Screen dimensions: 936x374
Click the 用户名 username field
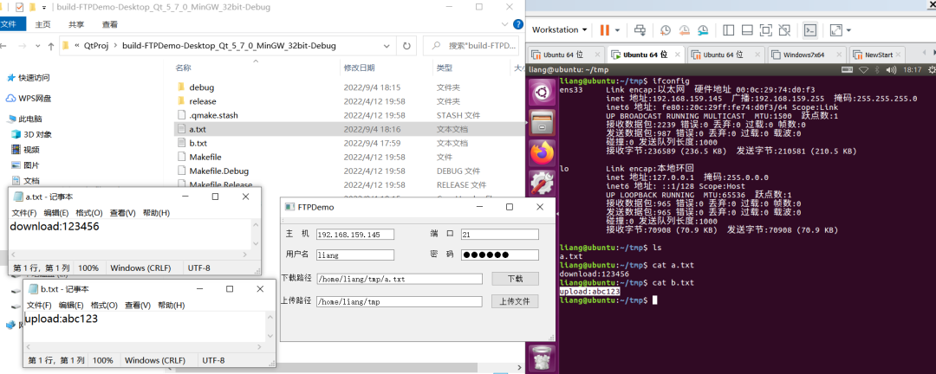click(x=355, y=255)
